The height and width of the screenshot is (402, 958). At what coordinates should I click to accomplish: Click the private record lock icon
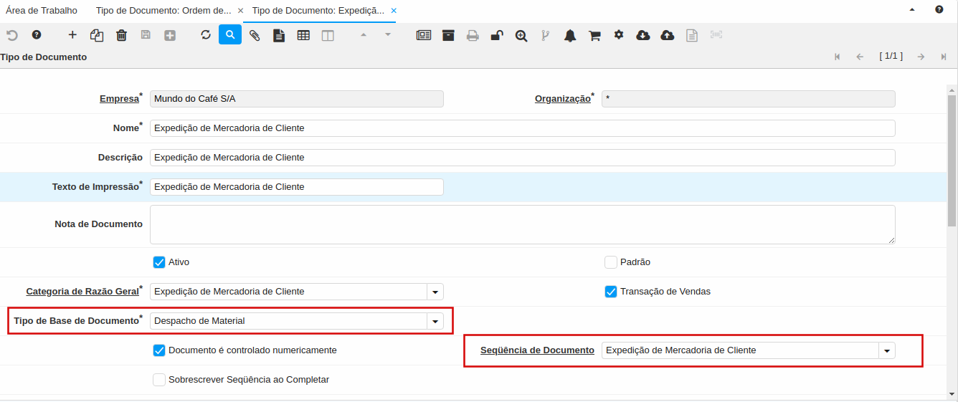(x=497, y=35)
